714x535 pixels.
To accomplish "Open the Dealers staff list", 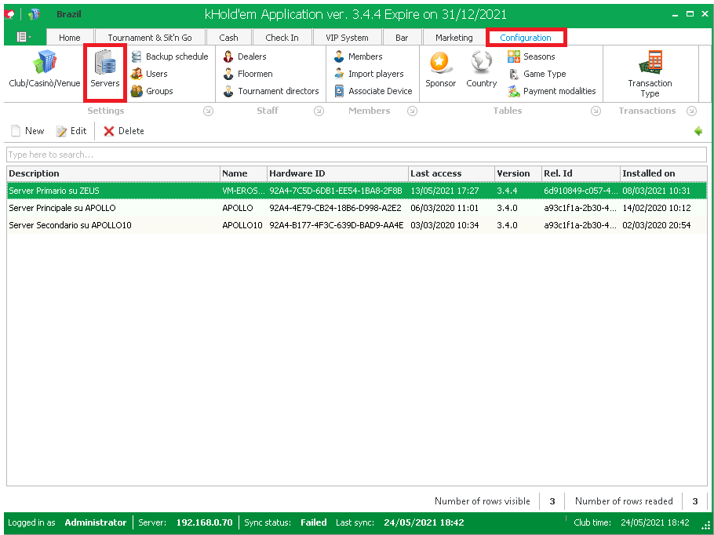I will pos(245,56).
